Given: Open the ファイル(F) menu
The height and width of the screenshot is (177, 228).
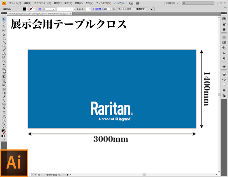Looking at the screenshot, I should (x=15, y=3).
